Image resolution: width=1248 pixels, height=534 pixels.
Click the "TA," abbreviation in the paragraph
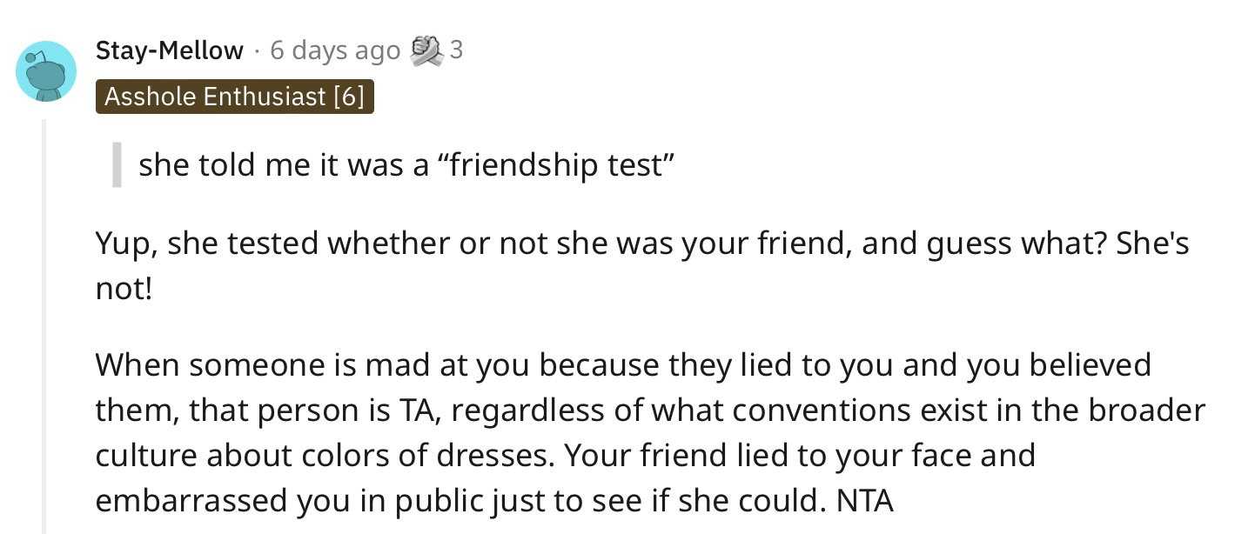coord(422,410)
